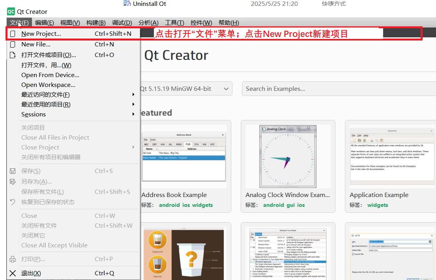Click the android tag under Address Book
Image resolution: width=436 pixels, height=280 pixels.
[169, 205]
